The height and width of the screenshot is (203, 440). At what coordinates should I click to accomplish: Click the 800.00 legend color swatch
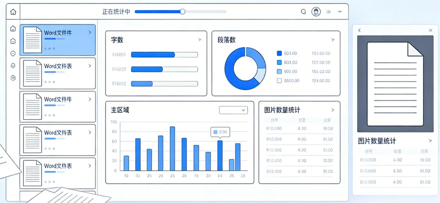click(x=279, y=63)
